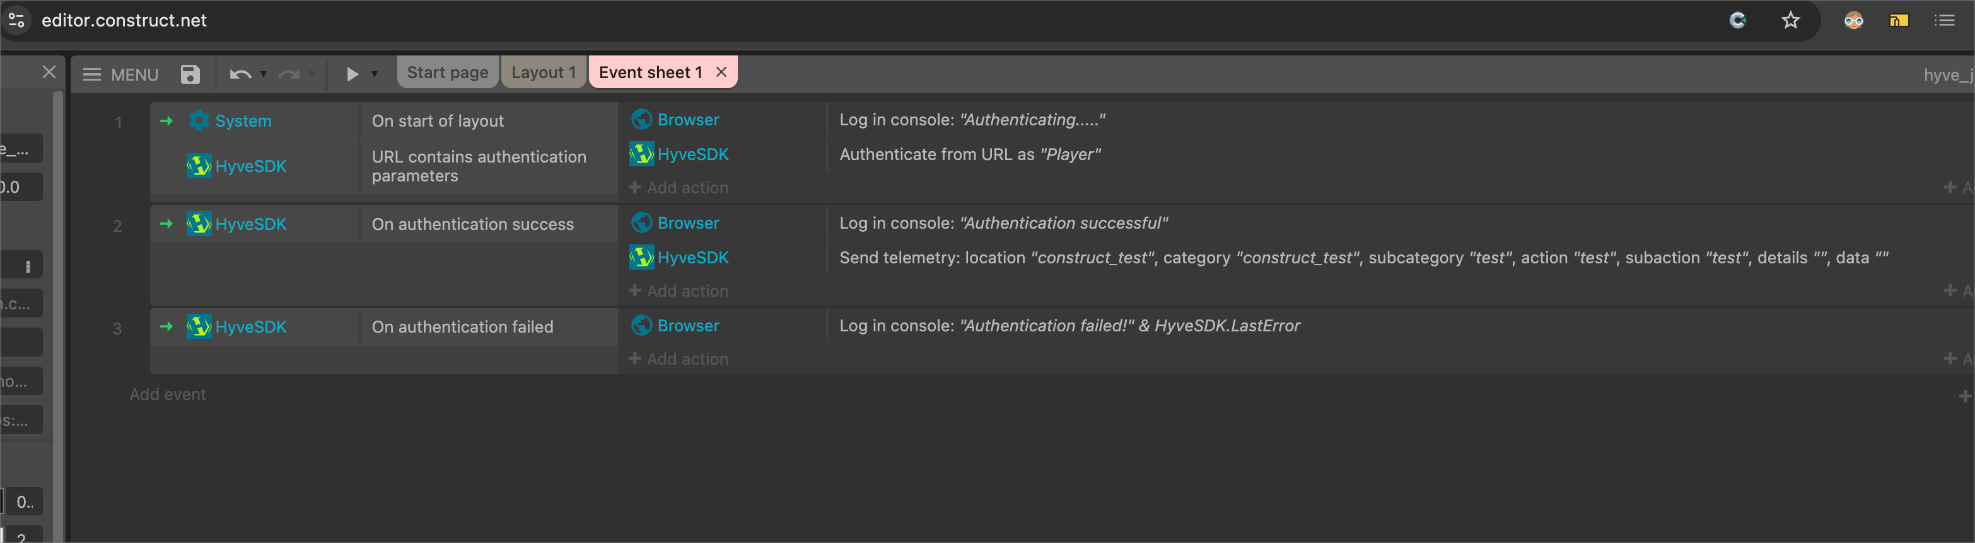1975x543 pixels.
Task: Click the browser reload icon
Action: (1737, 21)
